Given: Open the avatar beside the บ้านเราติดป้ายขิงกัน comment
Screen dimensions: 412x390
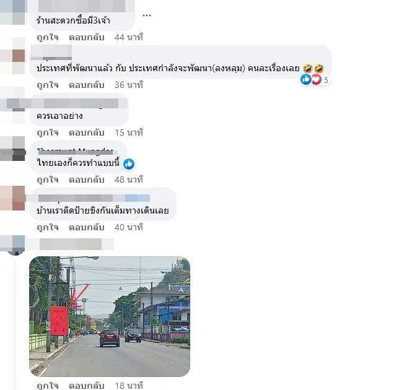Looking at the screenshot, I should (12, 198).
